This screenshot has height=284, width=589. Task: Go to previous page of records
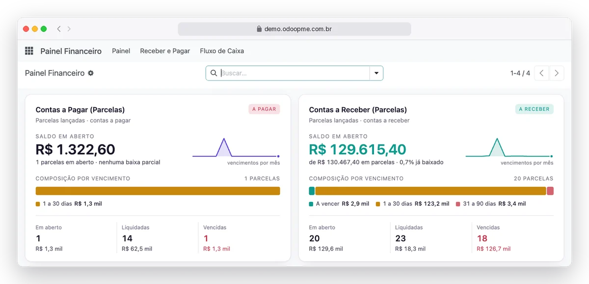(x=541, y=73)
